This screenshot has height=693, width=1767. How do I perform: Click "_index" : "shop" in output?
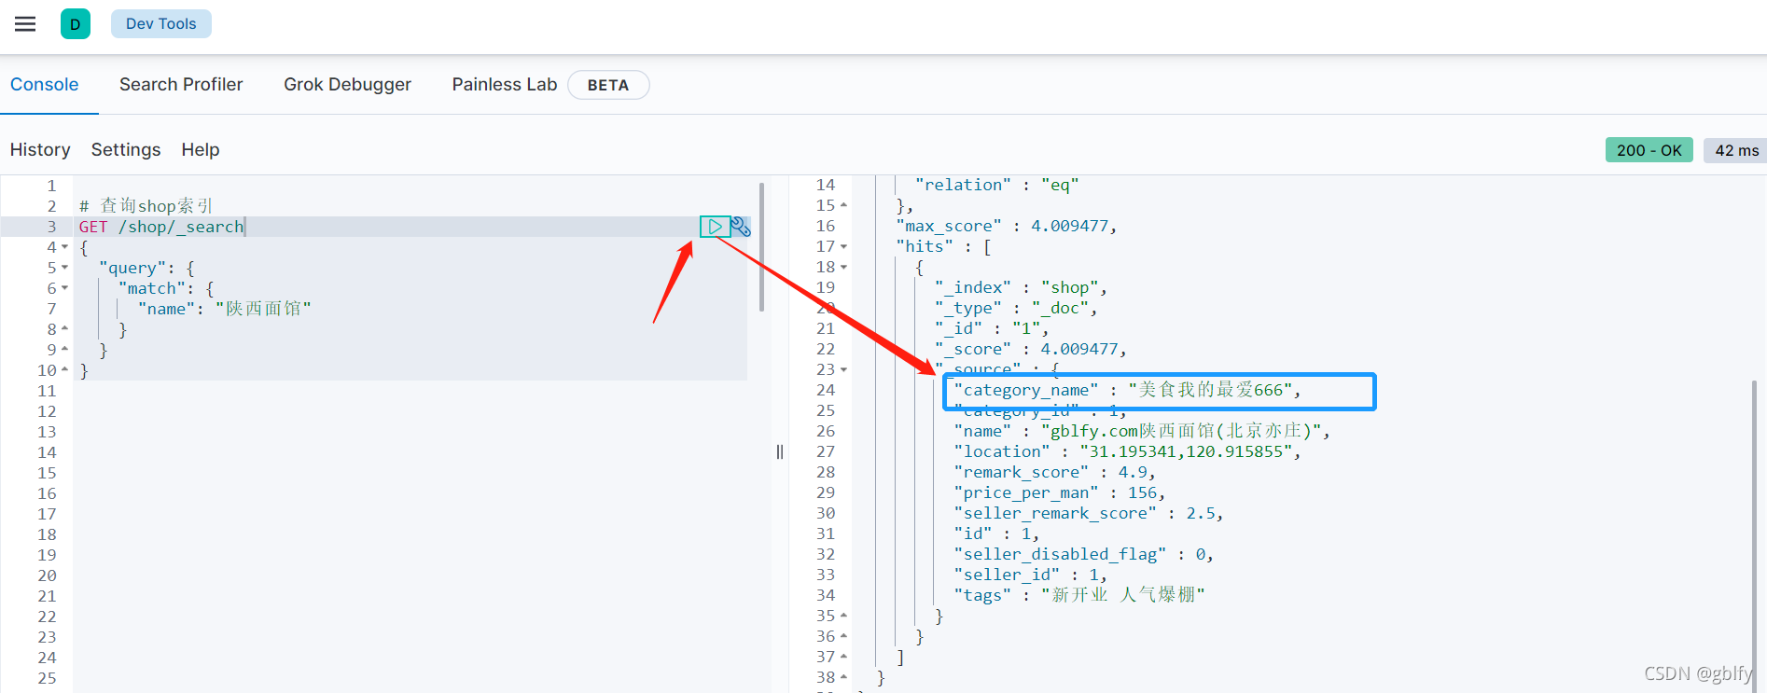[x=1021, y=287]
